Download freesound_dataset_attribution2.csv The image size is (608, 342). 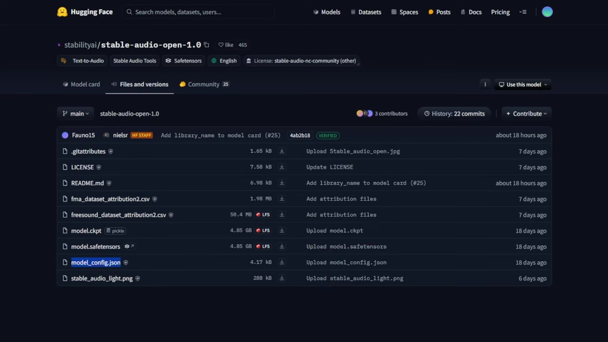coord(282,215)
